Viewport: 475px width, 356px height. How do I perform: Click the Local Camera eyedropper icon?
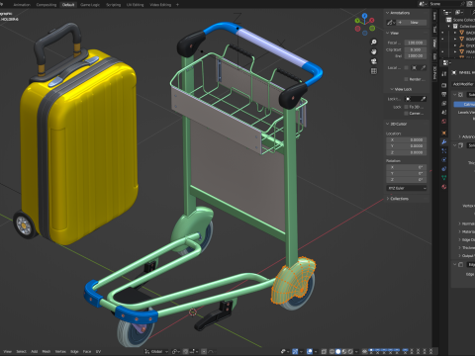[423, 67]
